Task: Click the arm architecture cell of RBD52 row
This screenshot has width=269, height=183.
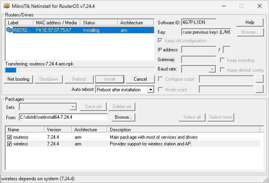Action: tap(124, 30)
